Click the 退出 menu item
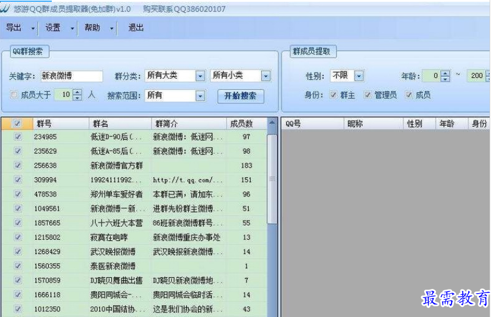This screenshot has height=317, width=495. click(136, 28)
